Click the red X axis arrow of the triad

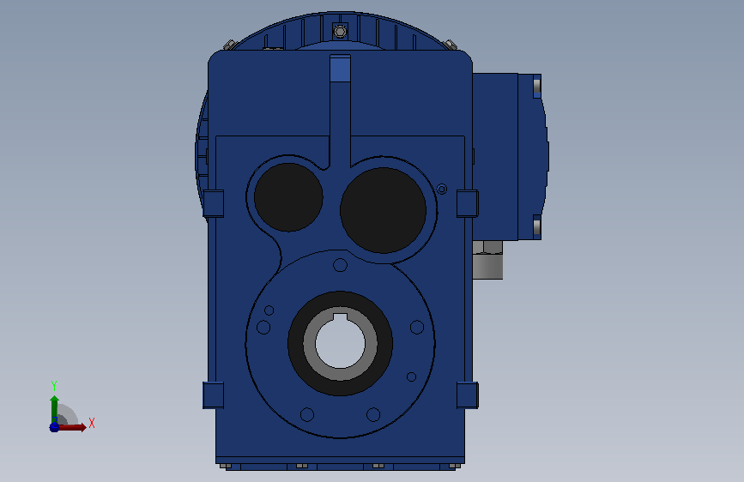(x=72, y=427)
